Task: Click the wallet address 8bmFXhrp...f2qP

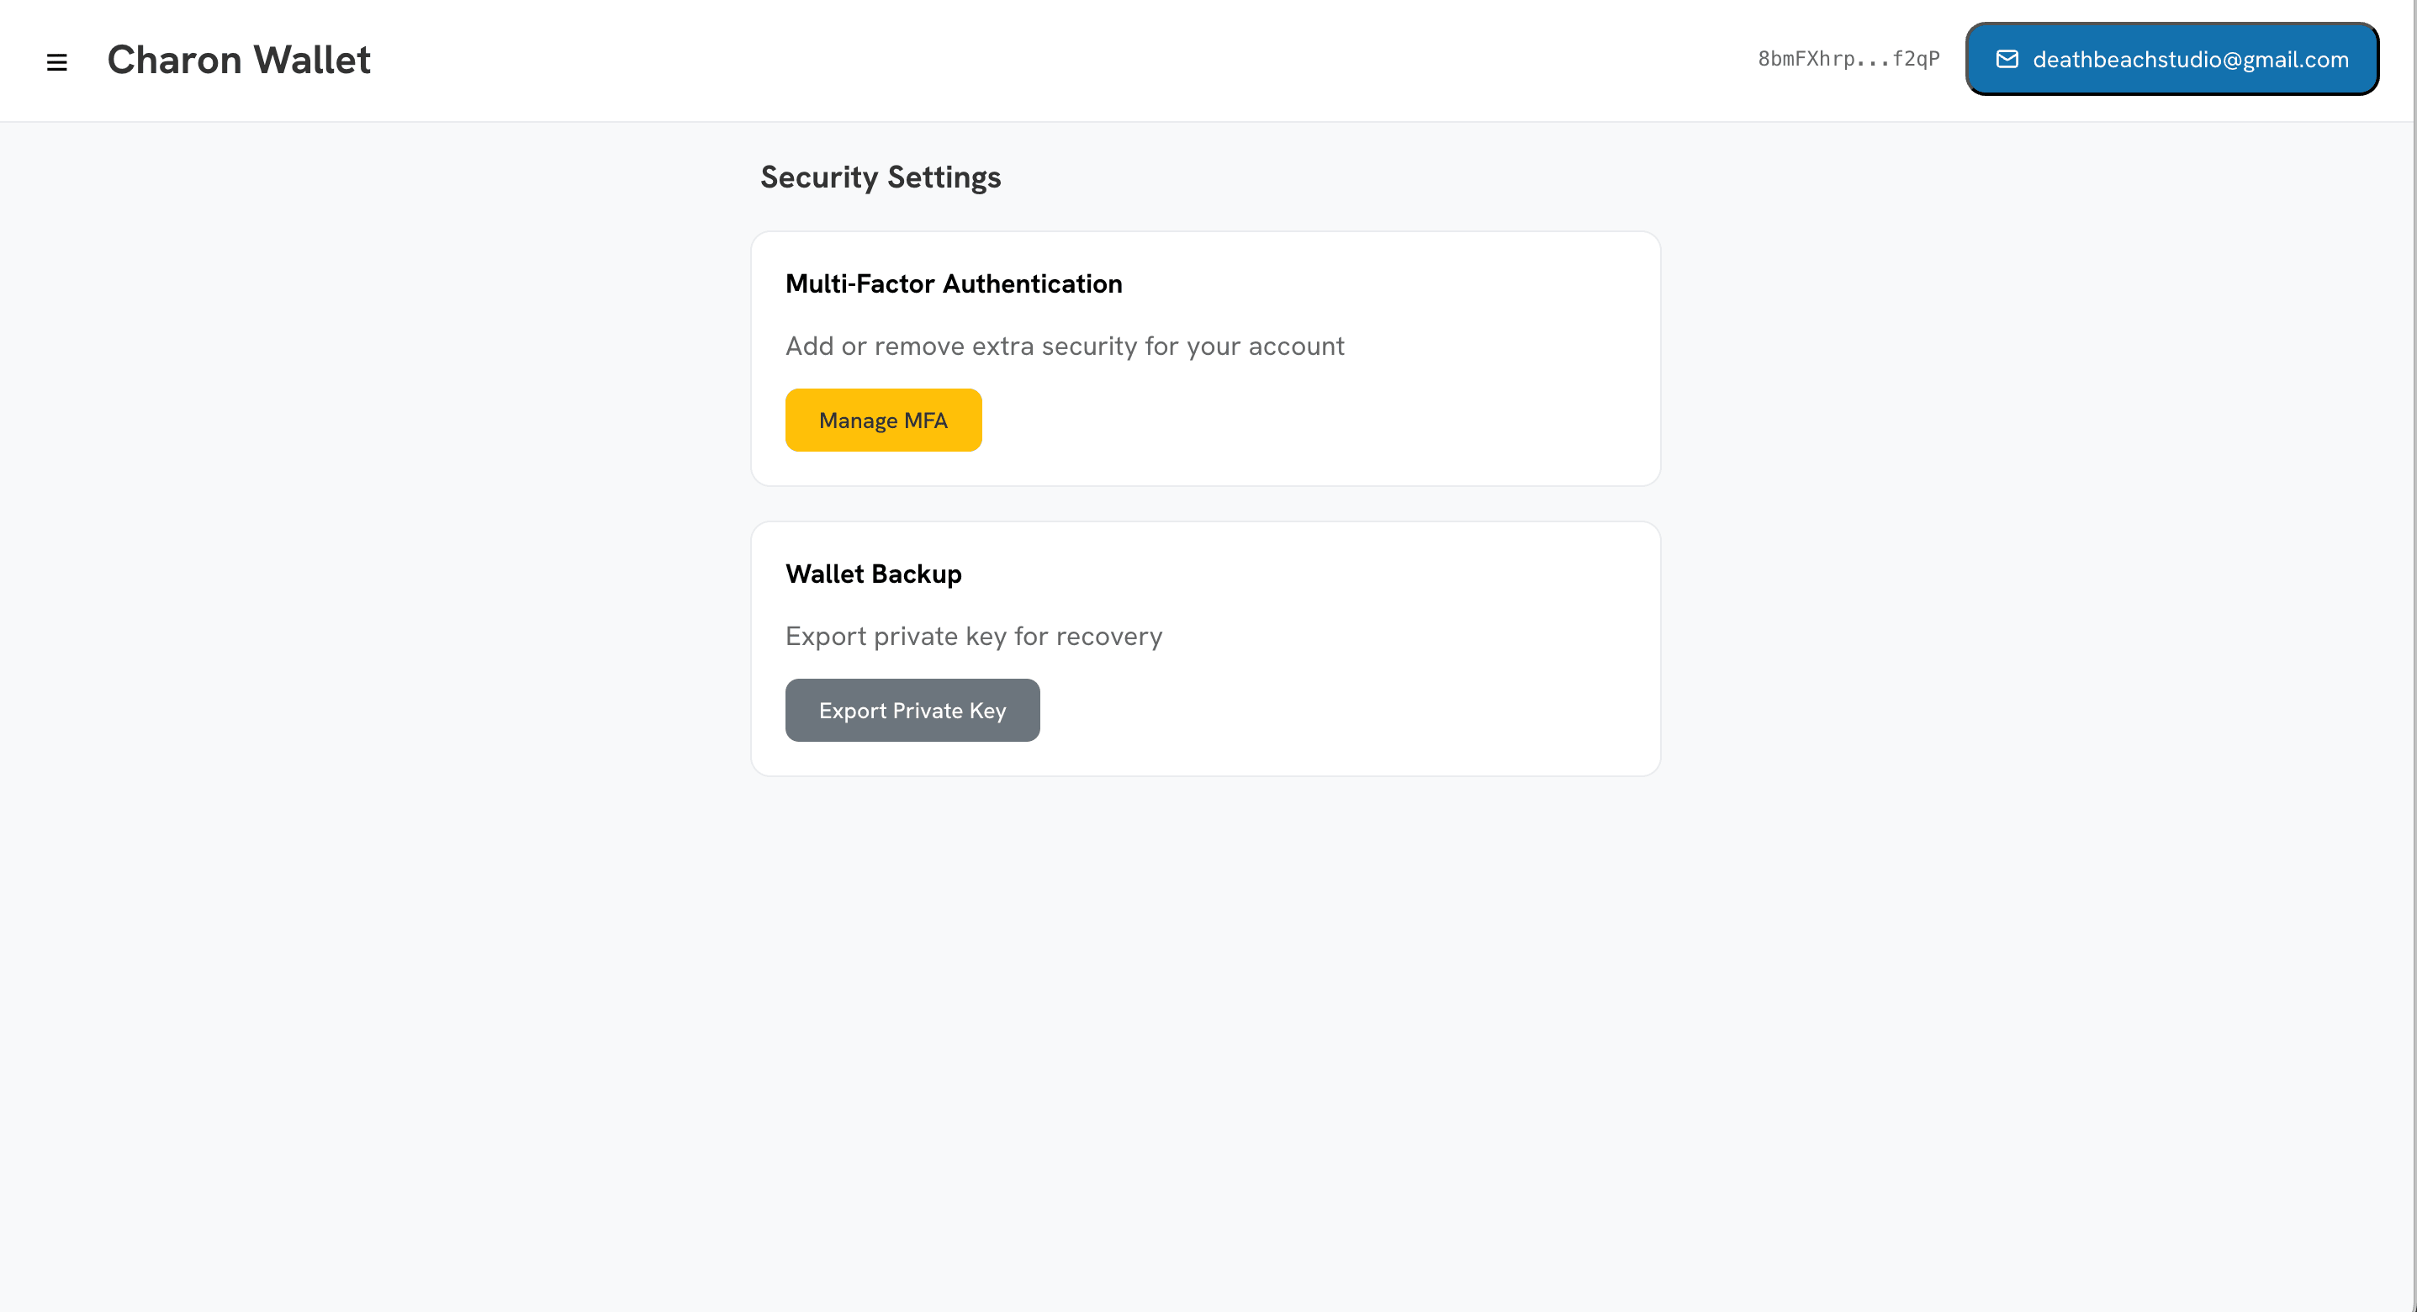Action: pos(1848,59)
